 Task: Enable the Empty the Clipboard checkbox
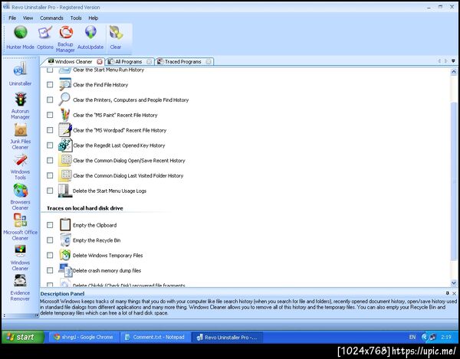click(x=50, y=225)
